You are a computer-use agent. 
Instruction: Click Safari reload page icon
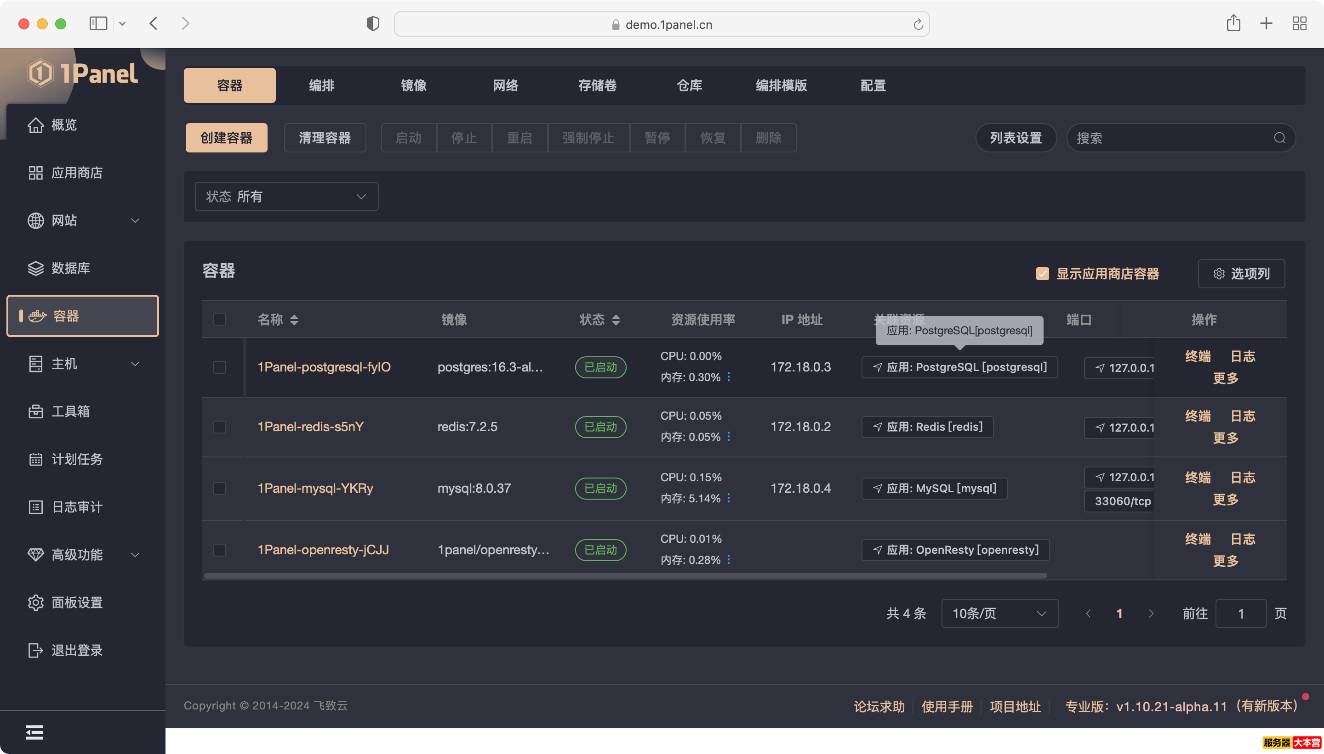(918, 24)
